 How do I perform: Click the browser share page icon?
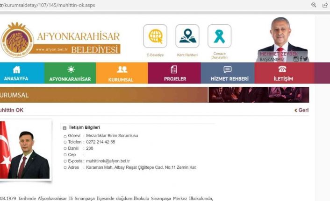coord(325,5)
